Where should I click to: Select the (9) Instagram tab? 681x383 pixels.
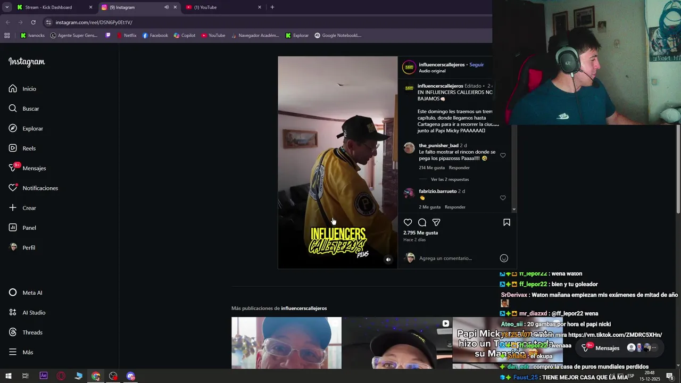click(132, 7)
